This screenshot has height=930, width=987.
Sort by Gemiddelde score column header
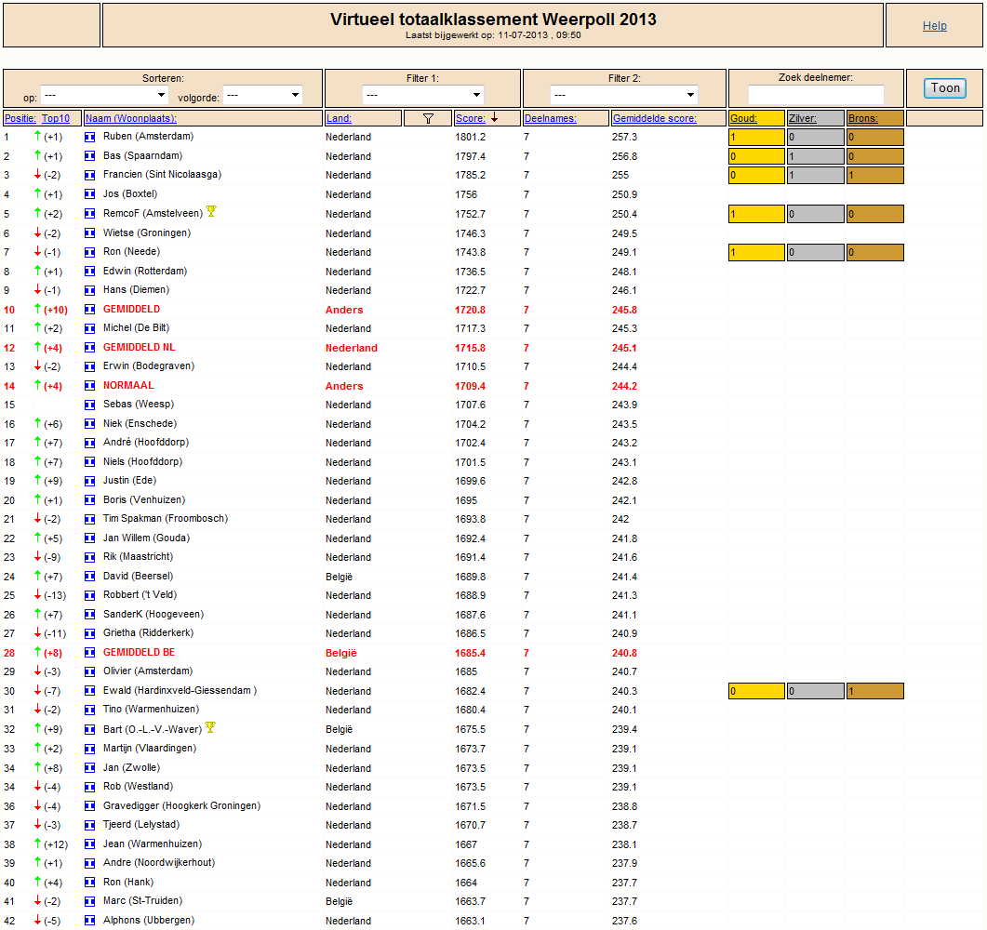pyautogui.click(x=655, y=118)
